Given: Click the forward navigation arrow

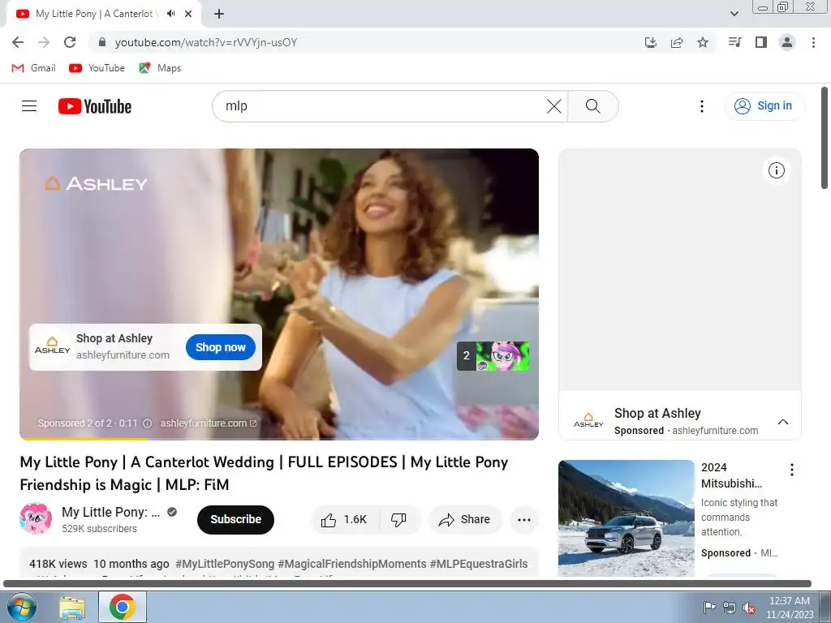Looking at the screenshot, I should tap(44, 42).
